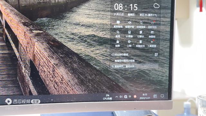Click the taskbar volume speaker icon
This screenshot has height=116, width=206.
[x=121, y=97]
